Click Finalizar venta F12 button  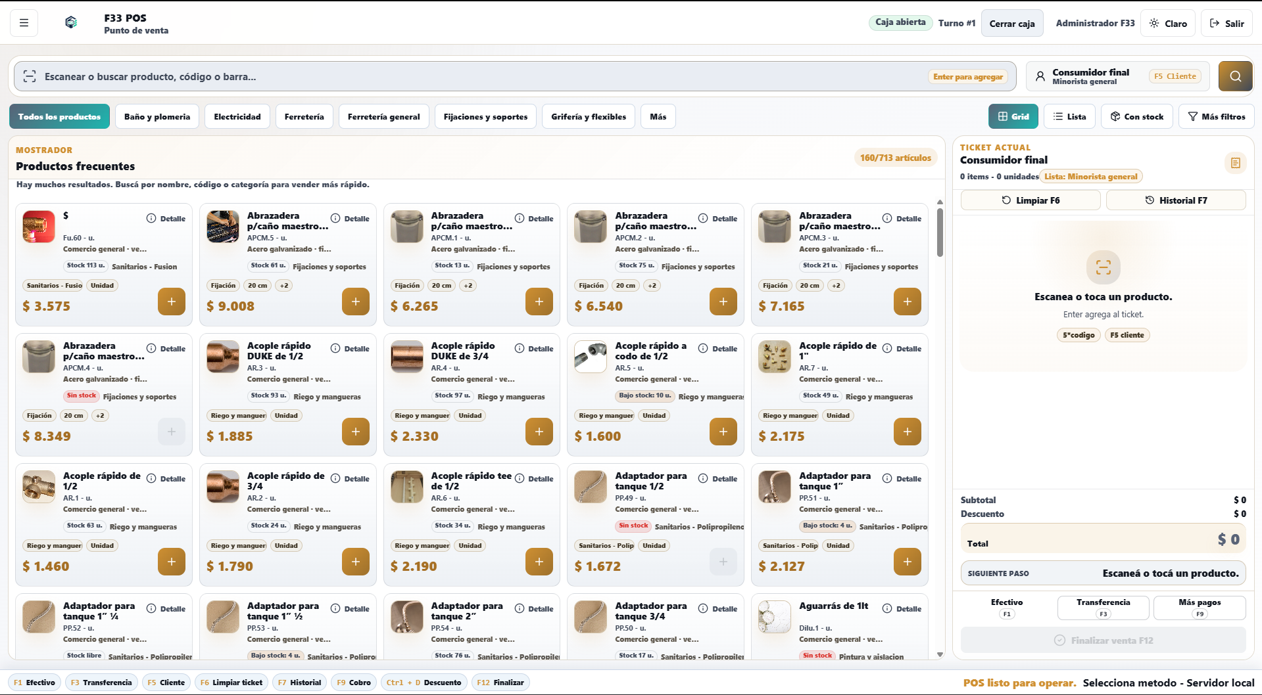click(1103, 640)
